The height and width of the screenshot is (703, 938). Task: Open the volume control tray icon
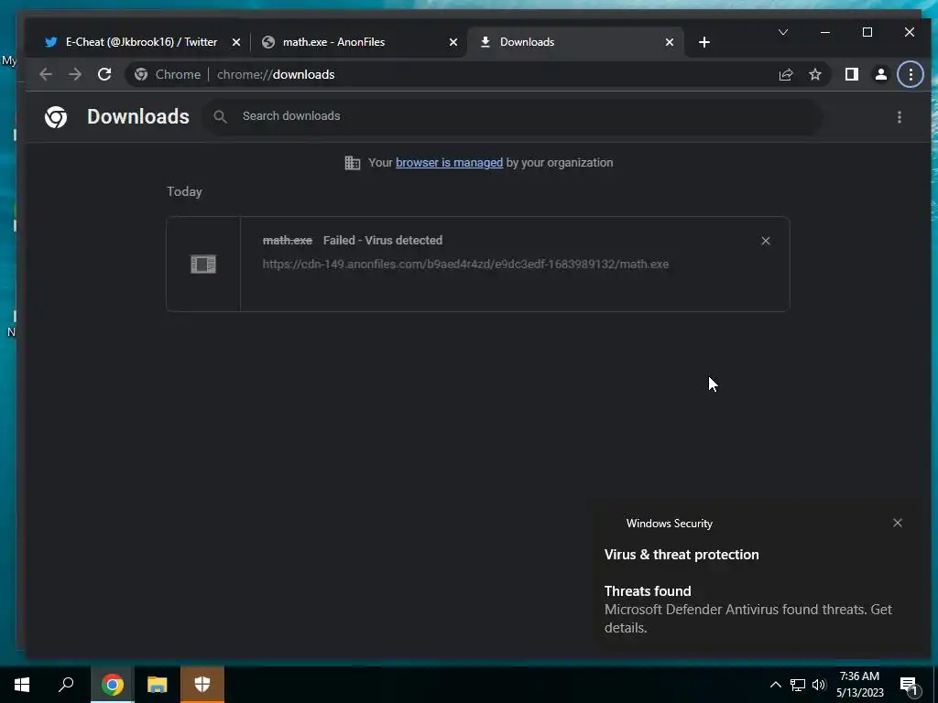[819, 685]
